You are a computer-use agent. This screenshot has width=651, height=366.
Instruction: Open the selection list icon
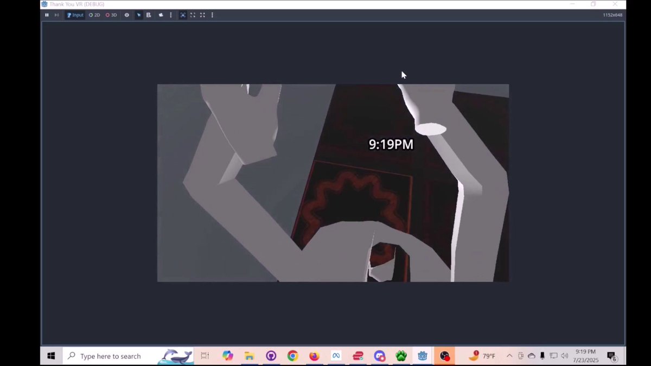tap(149, 15)
